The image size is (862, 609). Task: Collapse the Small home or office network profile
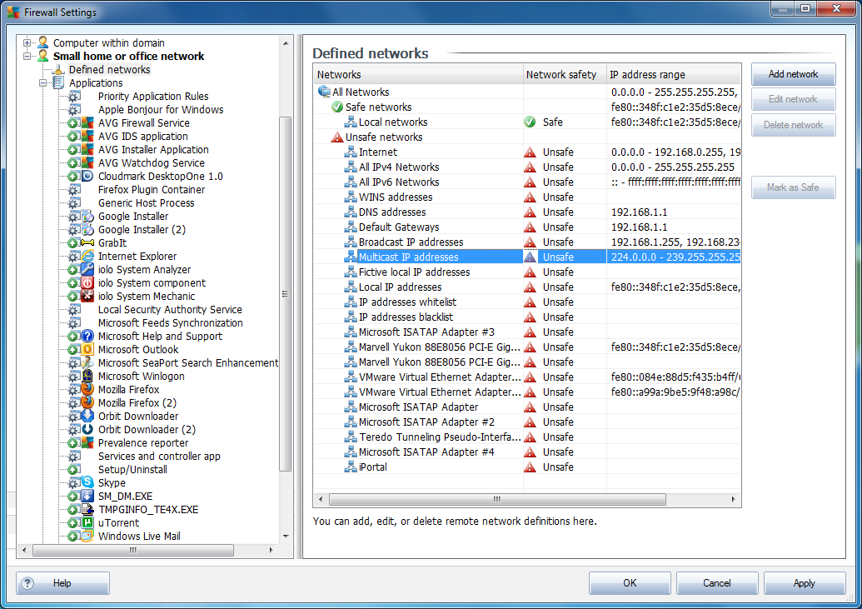[x=27, y=56]
